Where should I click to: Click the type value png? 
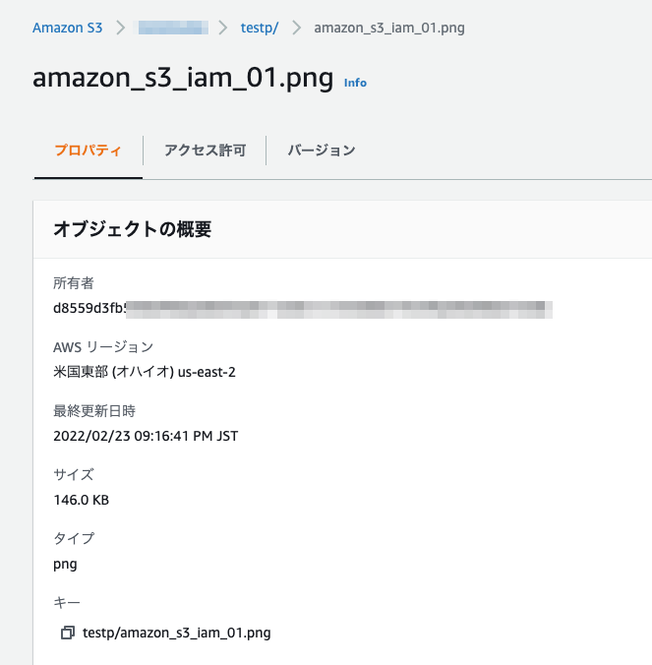tap(65, 565)
